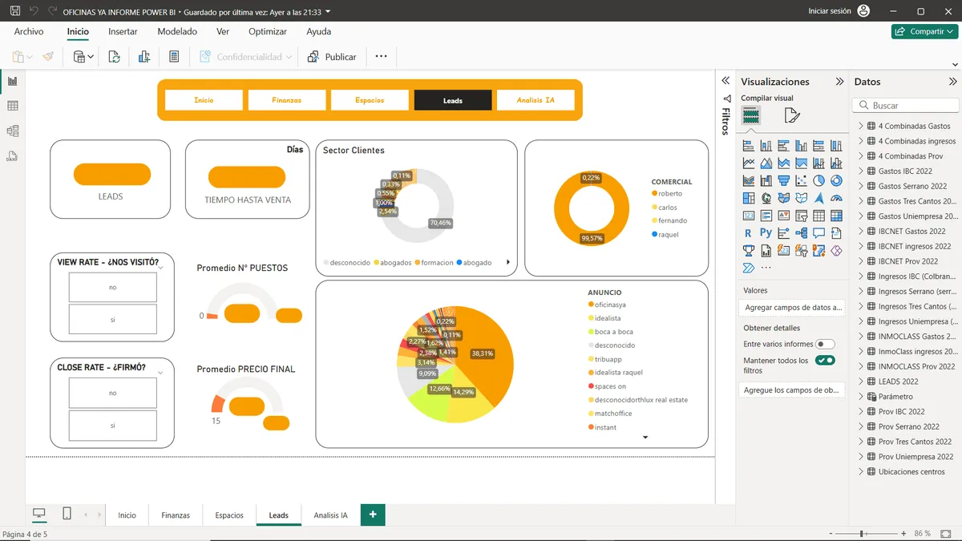
Task: Open the Format visual brush tab
Action: point(792,116)
